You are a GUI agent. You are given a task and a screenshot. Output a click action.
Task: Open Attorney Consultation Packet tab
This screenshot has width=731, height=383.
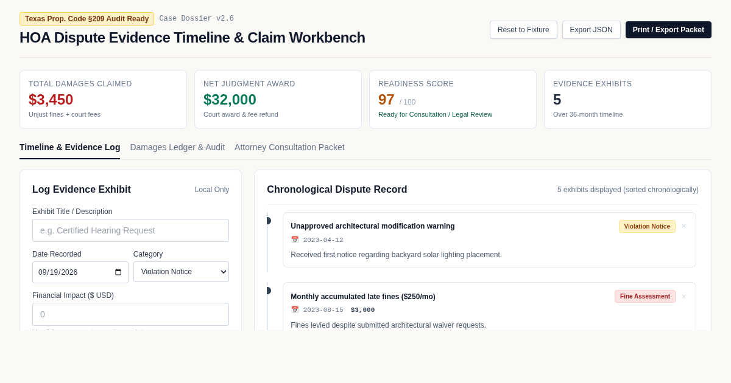click(x=289, y=147)
